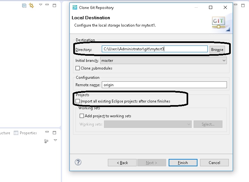Click the grey clusters icon under Properties
Screen dimensions: 249x182
tap(46, 141)
